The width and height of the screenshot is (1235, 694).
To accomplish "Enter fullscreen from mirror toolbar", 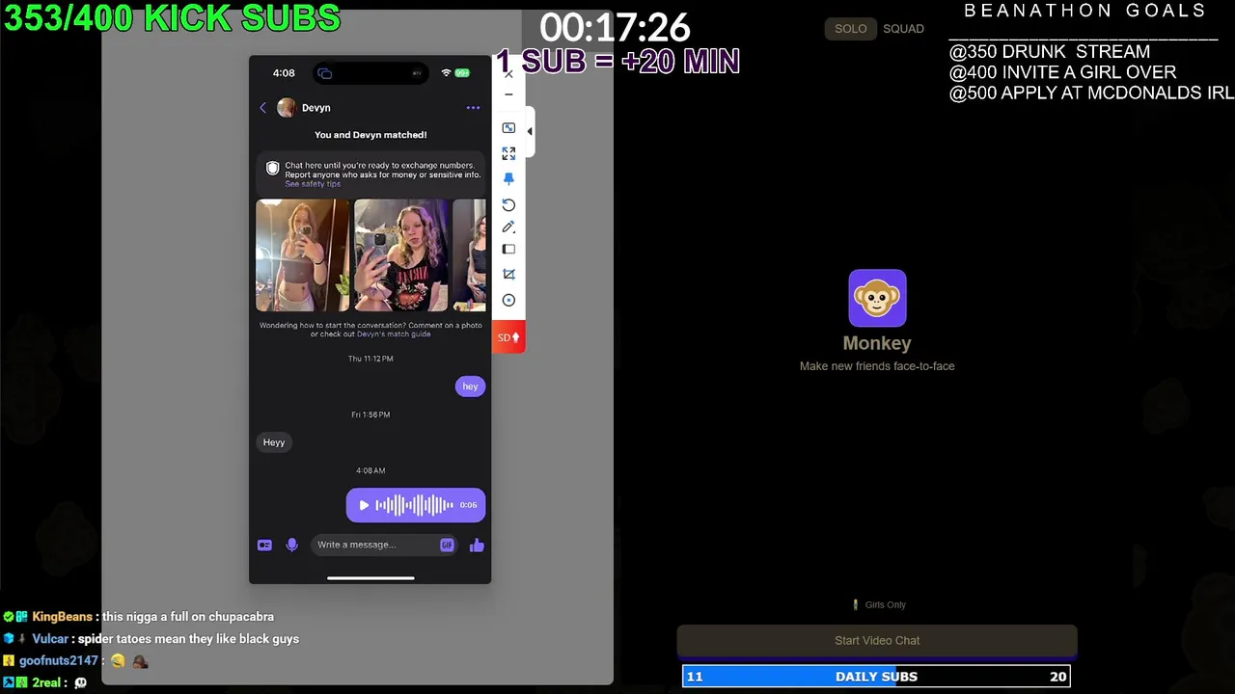I will pos(508,153).
